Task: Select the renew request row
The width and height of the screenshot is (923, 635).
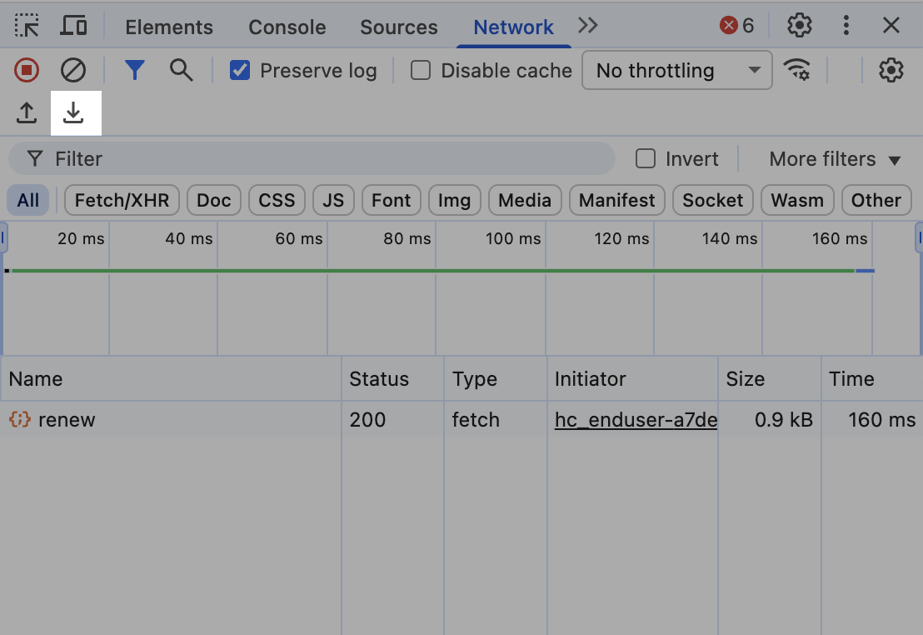Action: pos(461,419)
